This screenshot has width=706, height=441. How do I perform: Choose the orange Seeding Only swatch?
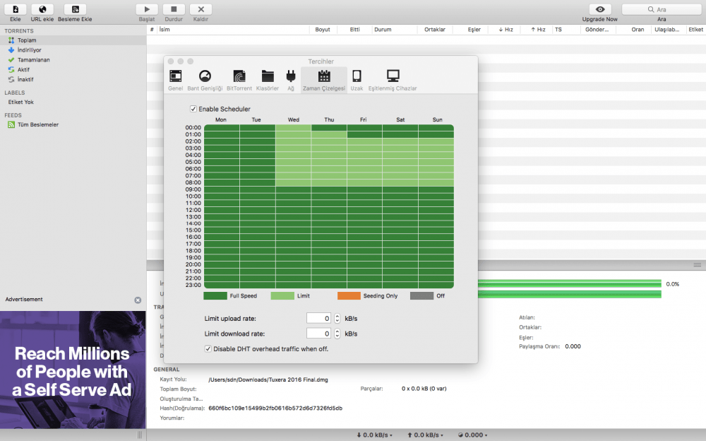[349, 296]
